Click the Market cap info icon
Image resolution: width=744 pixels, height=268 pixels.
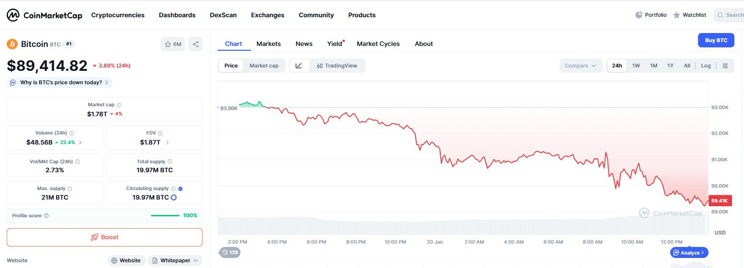coord(119,105)
